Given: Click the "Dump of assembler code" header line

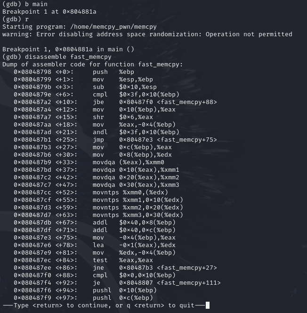Looking at the screenshot, I should (x=92, y=64).
